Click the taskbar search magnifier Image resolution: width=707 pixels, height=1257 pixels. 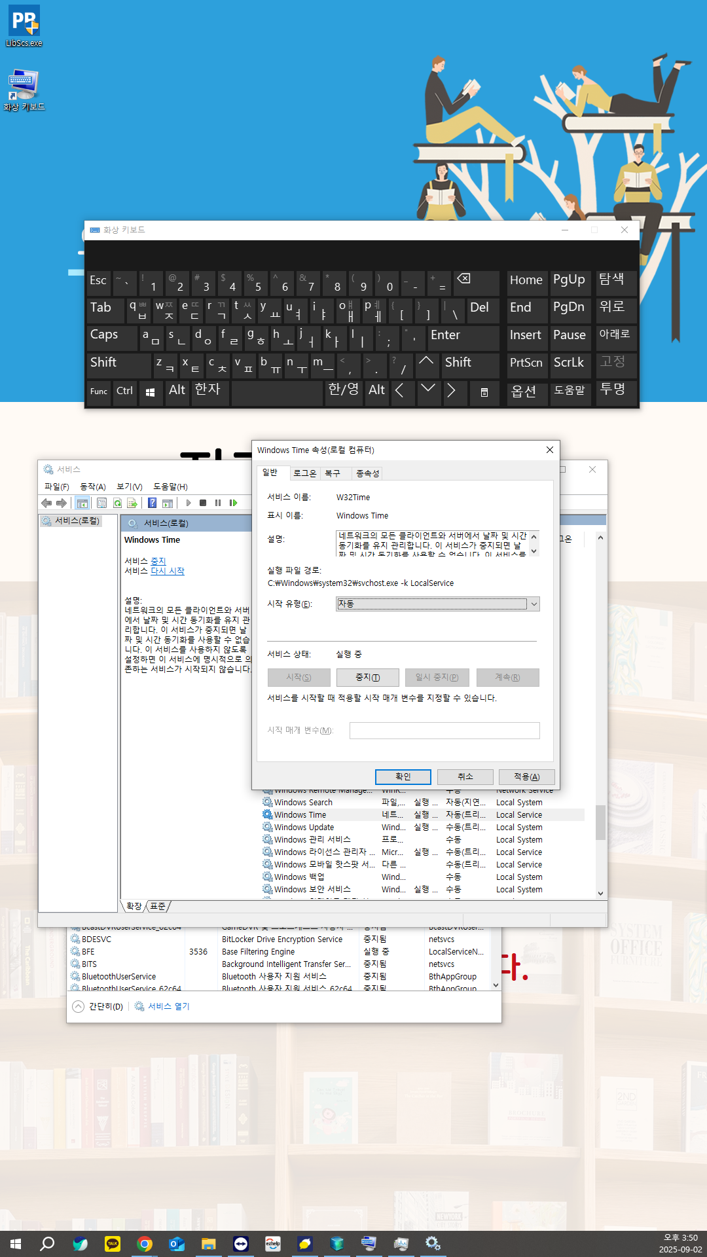47,1243
